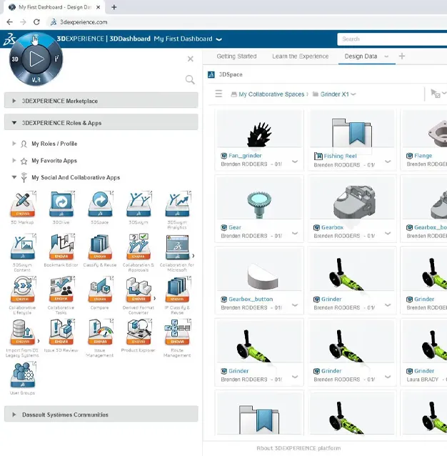Select the compass information east quadrant
447x456 pixels.
(x=57, y=59)
